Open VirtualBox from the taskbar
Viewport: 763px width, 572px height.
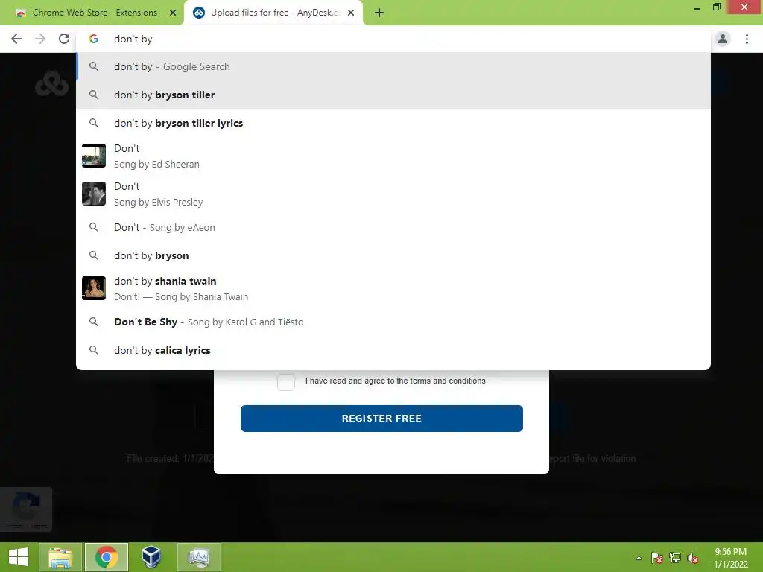pyautogui.click(x=151, y=557)
